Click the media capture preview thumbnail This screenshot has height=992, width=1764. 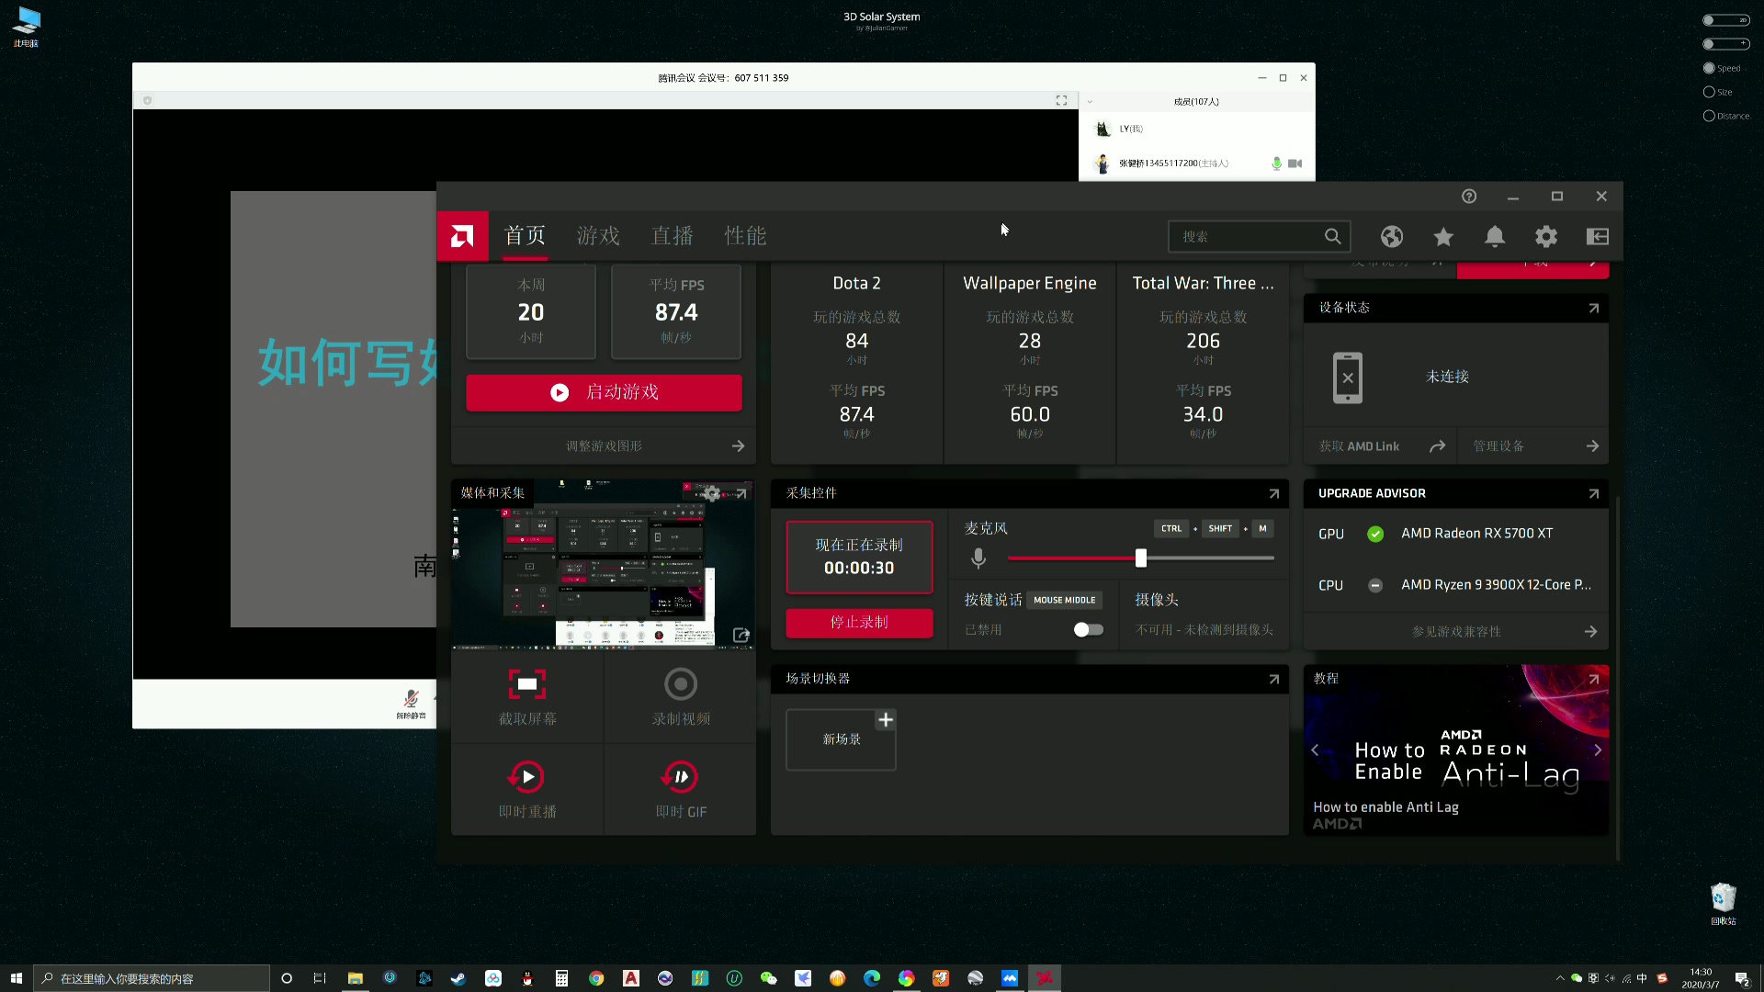pyautogui.click(x=604, y=565)
